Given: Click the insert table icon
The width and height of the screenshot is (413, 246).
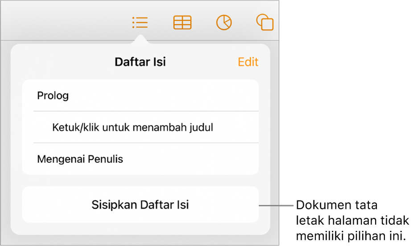Looking at the screenshot, I should pos(182,23).
